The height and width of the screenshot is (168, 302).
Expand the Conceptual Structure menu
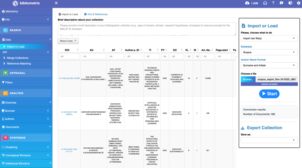(26, 155)
